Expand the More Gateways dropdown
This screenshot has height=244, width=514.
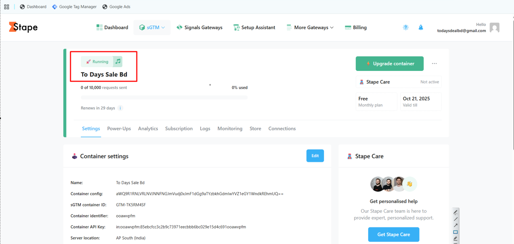[x=310, y=28]
